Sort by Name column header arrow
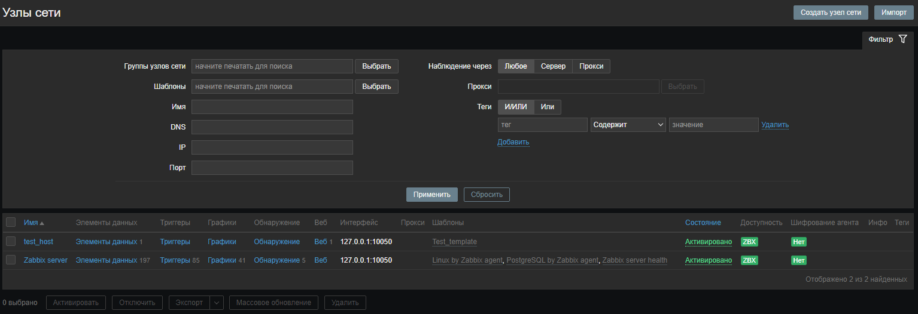The image size is (918, 314). click(x=42, y=223)
